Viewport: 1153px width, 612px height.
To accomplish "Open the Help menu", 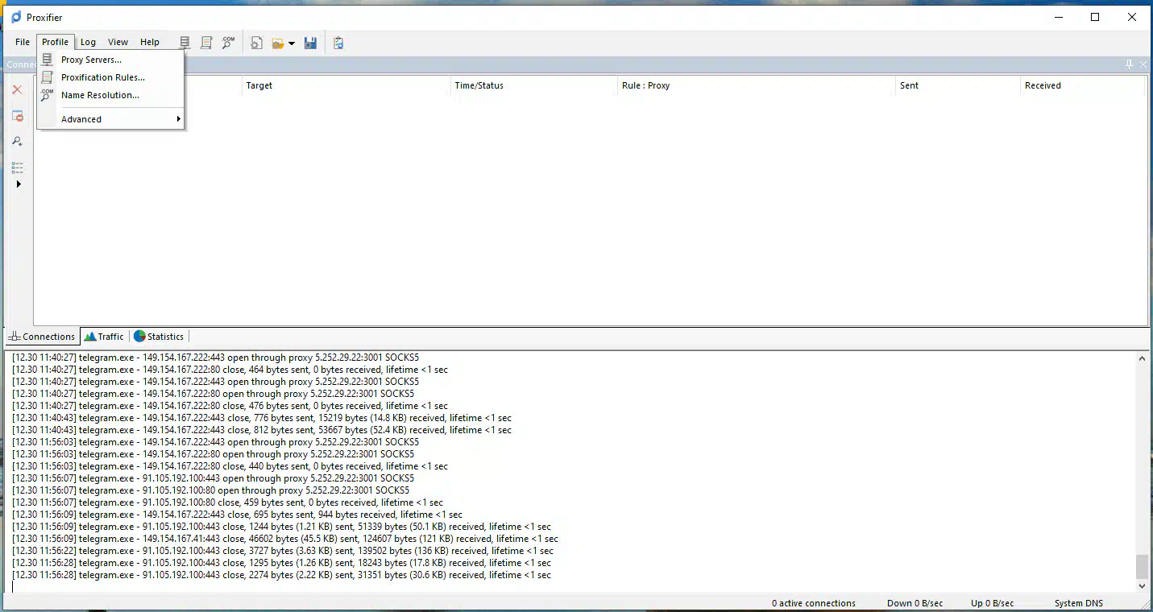I will (x=150, y=42).
